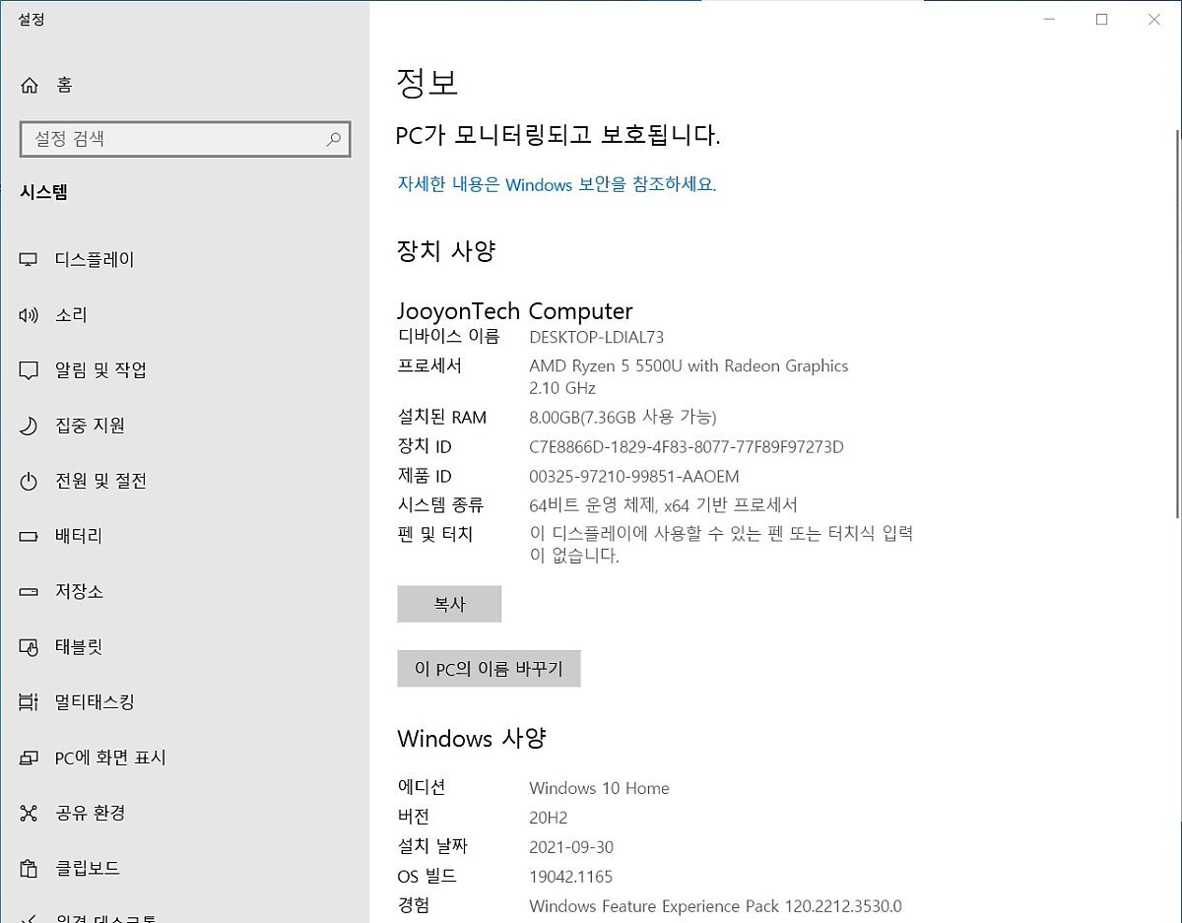Click the 복사 button under device specs
This screenshot has height=923, width=1182.
coord(449,605)
